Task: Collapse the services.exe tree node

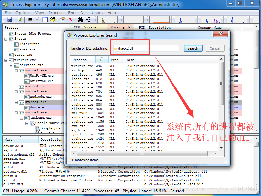Action: (11, 66)
